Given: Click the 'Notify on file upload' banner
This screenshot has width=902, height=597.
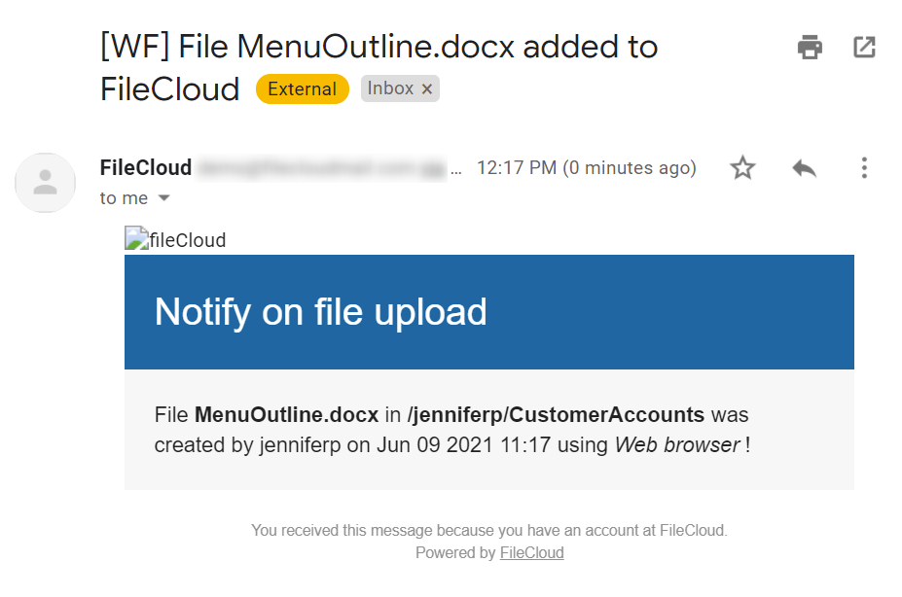Looking at the screenshot, I should tap(320, 312).
